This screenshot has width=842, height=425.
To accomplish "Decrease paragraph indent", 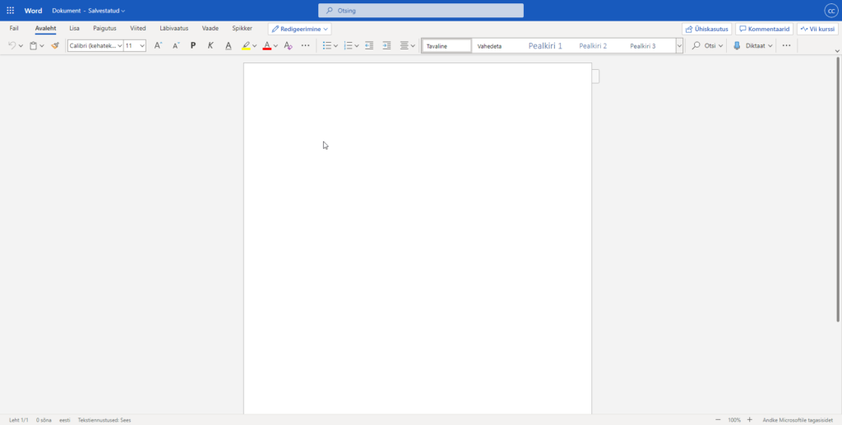I will click(369, 46).
